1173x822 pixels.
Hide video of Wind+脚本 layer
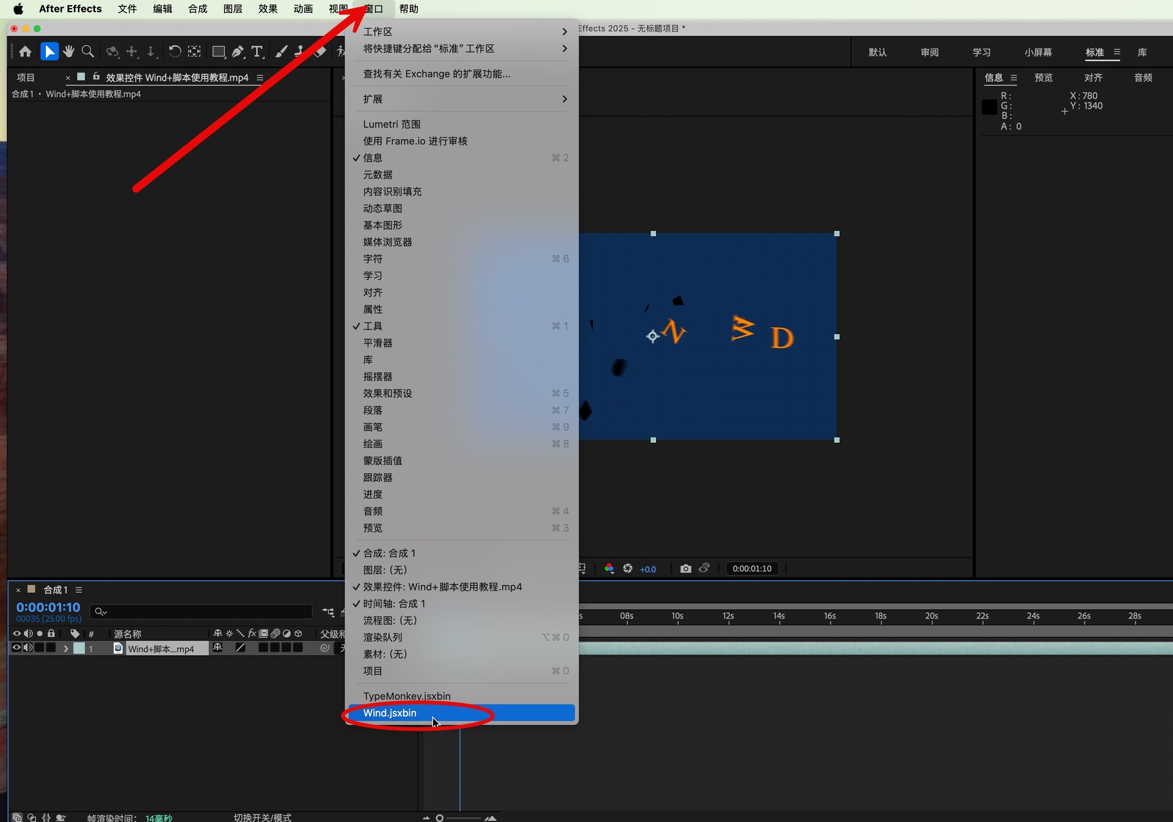click(x=16, y=648)
